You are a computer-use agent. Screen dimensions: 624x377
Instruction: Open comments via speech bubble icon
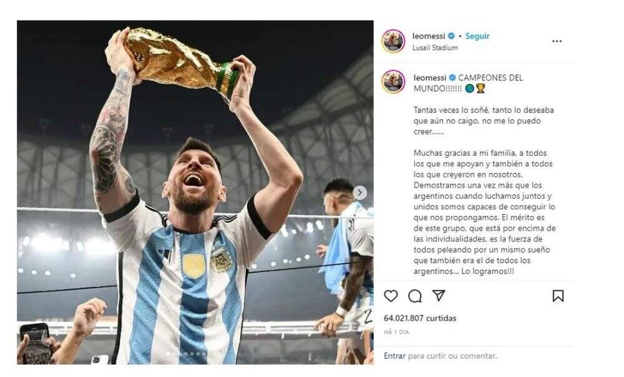tap(415, 296)
